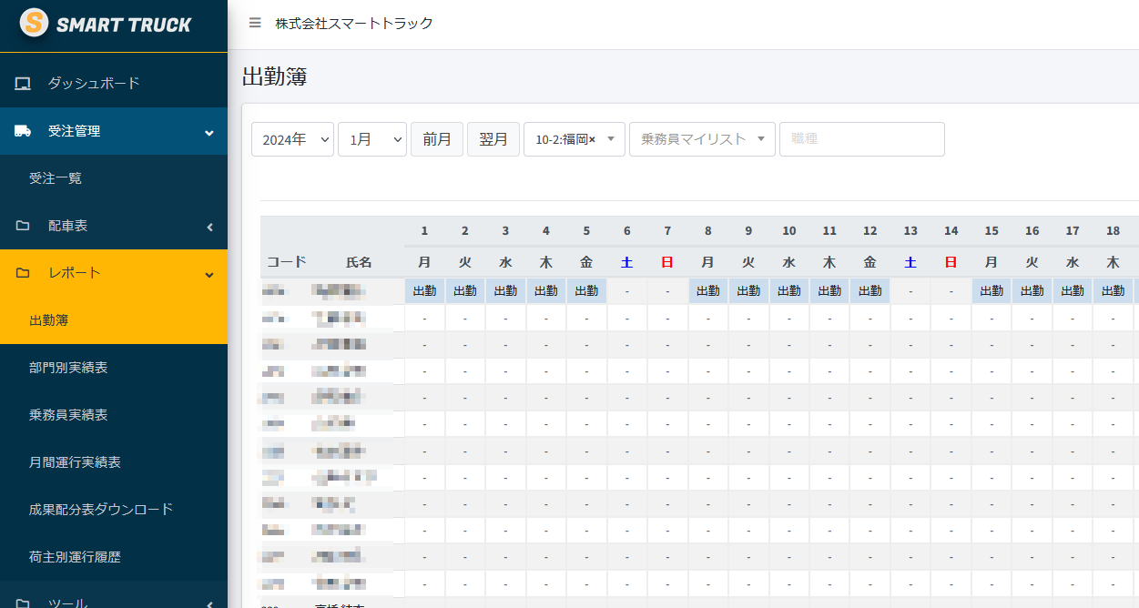Click the truck icon beside 受注管理

(23, 131)
